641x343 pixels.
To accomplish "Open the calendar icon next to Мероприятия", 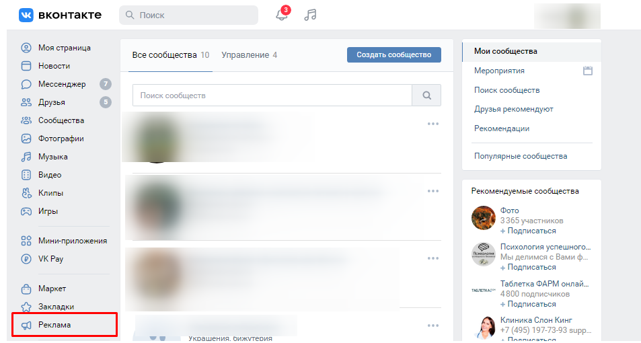I will [587, 71].
